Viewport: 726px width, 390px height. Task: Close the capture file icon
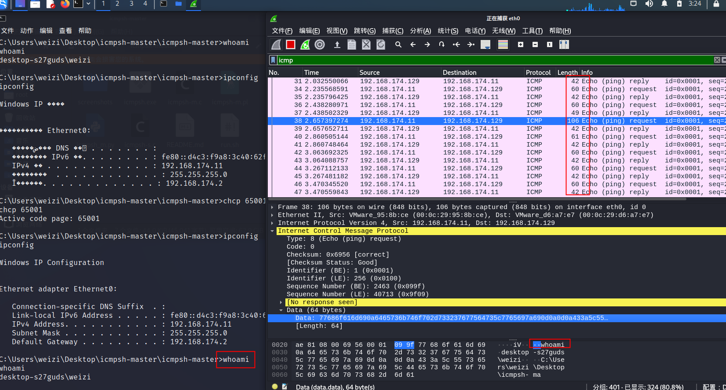coord(366,44)
